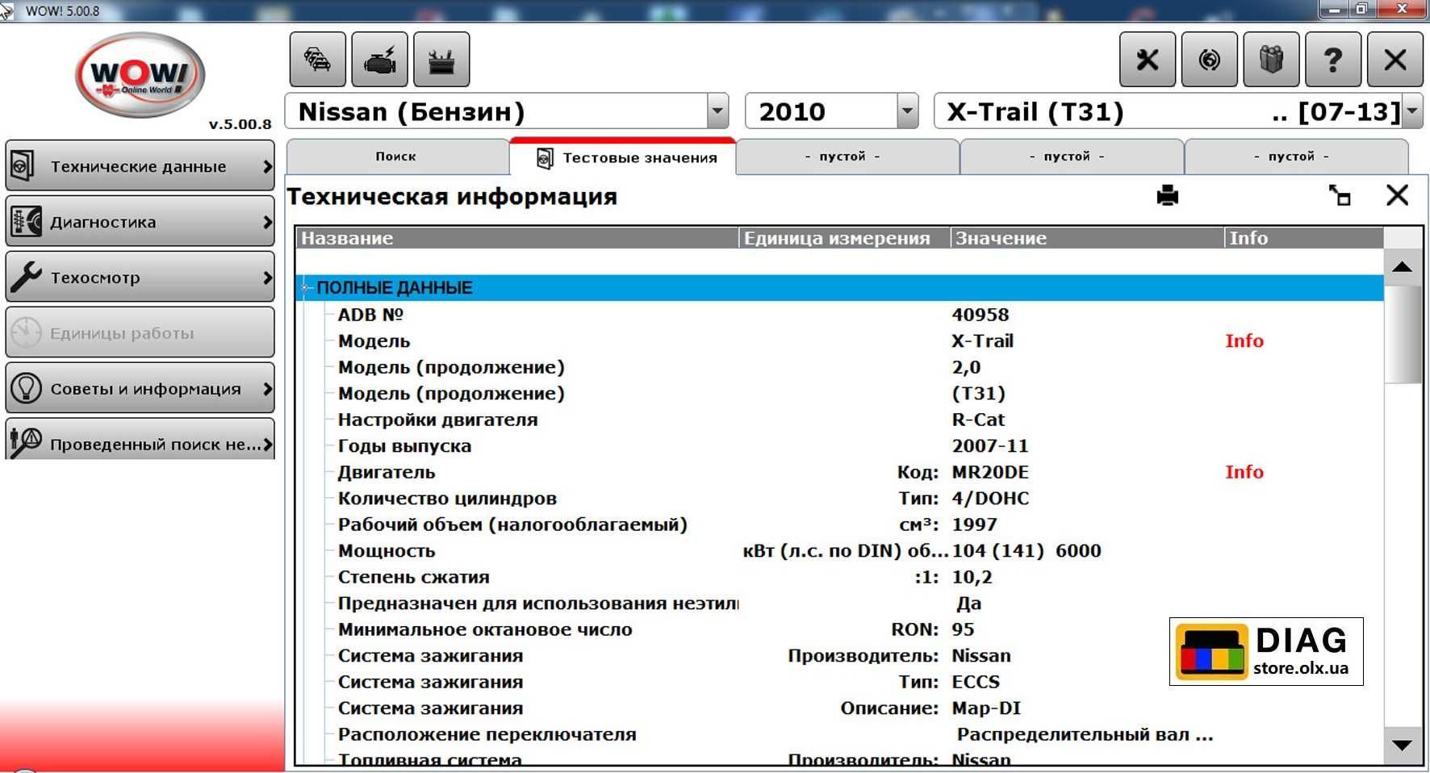Click the top-right X toolbar button

1395,60
